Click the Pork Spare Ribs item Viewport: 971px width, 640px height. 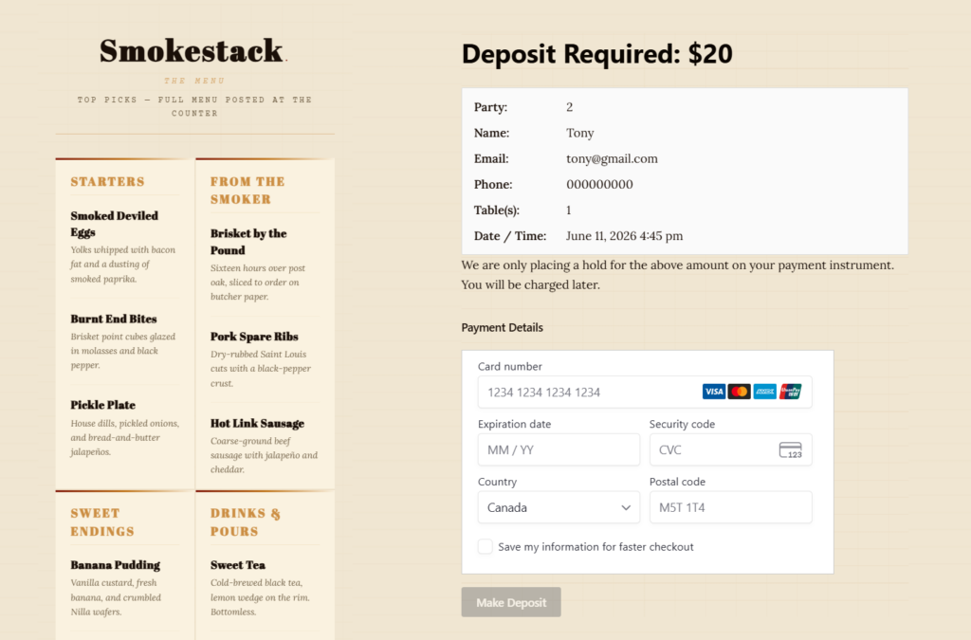click(x=254, y=336)
